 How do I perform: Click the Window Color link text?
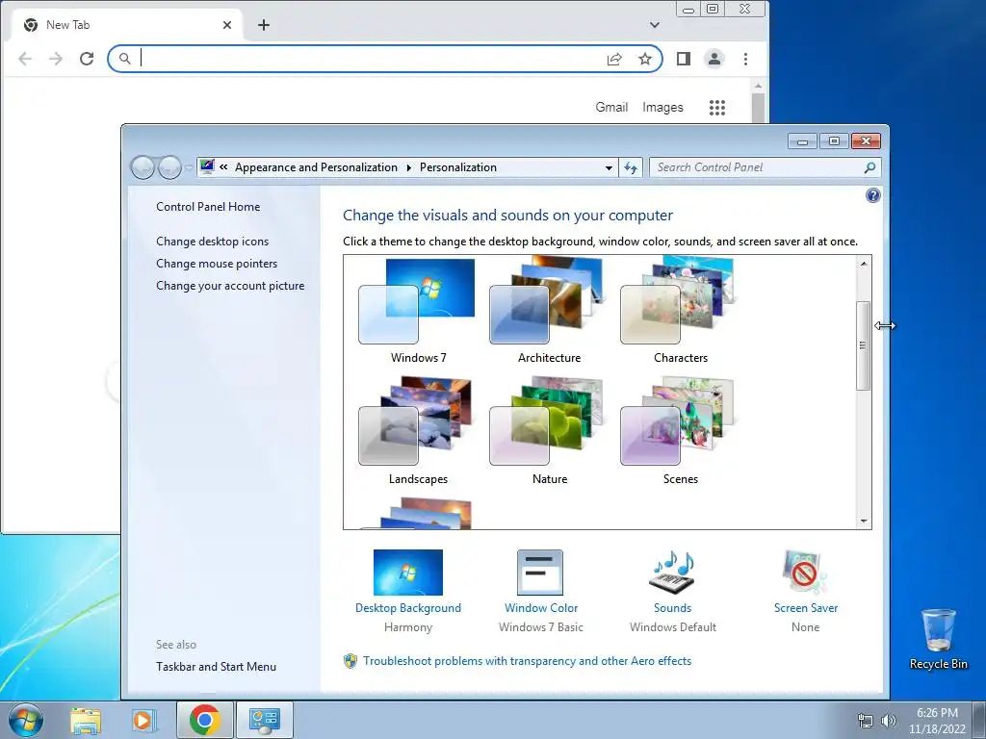coord(541,608)
